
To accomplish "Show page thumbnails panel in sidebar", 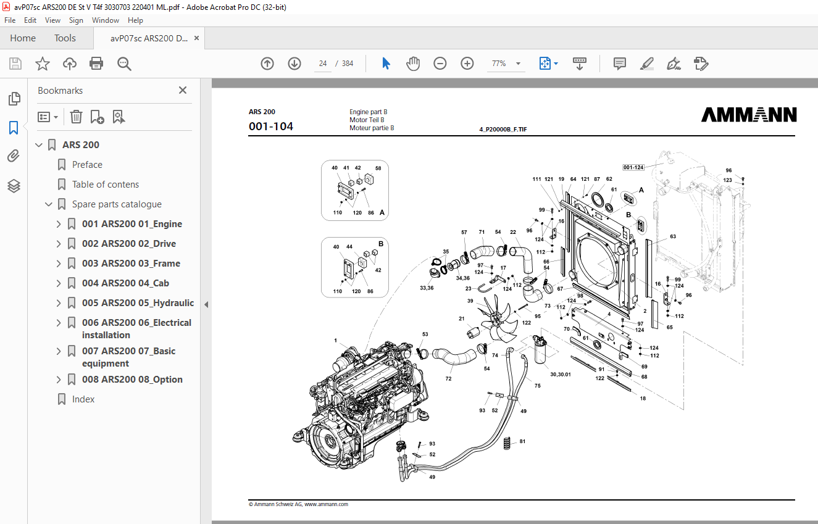I will point(14,99).
